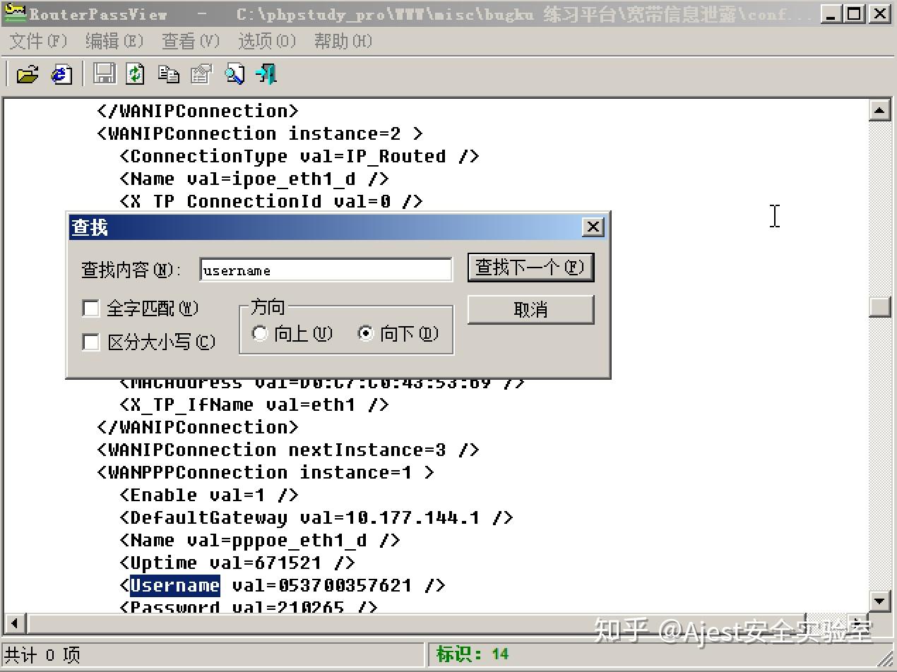Copy the selected entry
The image size is (897, 672).
point(170,73)
